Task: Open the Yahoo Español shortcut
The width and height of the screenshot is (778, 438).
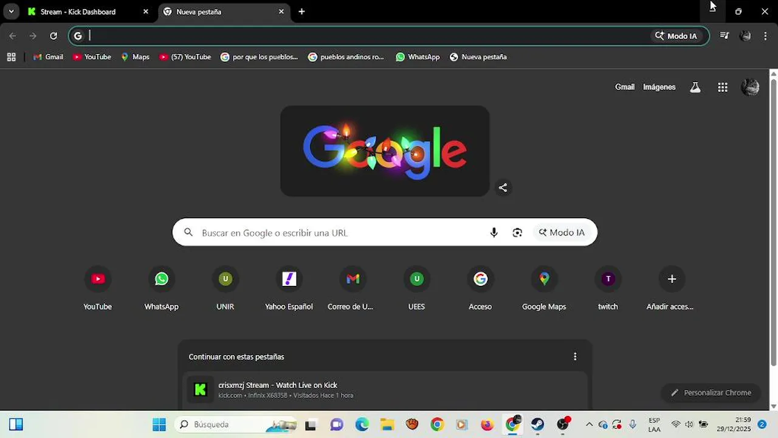Action: pyautogui.click(x=289, y=288)
